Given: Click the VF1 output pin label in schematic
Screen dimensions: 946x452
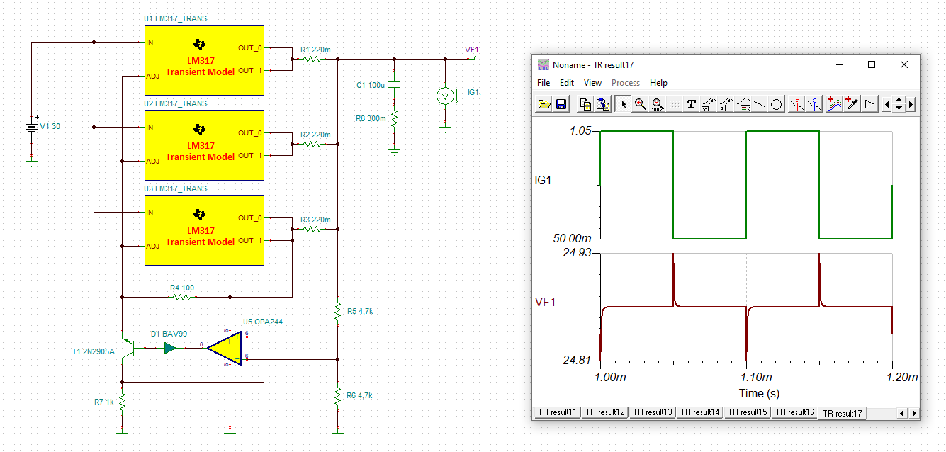Looking at the screenshot, I should pyautogui.click(x=472, y=50).
